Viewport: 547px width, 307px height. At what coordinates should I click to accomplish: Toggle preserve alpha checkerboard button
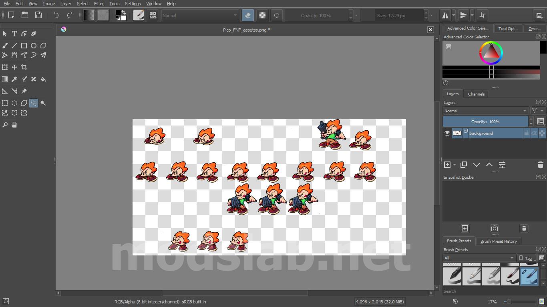(x=262, y=15)
